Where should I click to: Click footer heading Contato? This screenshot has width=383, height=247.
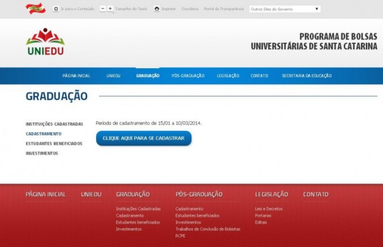pyautogui.click(x=316, y=194)
